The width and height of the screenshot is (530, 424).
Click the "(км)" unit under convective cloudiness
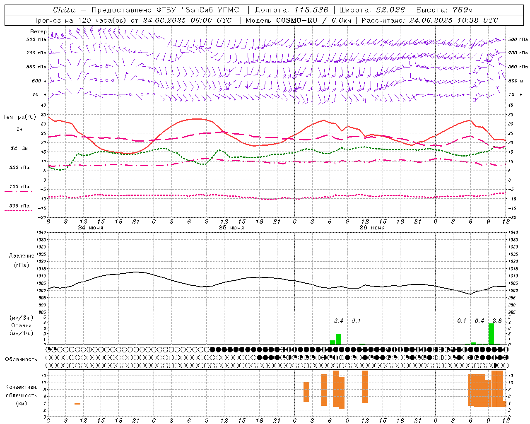[22, 403]
